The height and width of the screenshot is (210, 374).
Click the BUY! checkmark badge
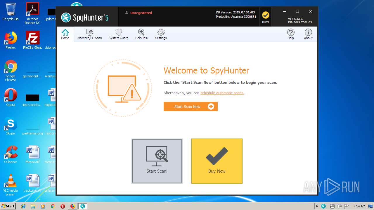click(265, 17)
